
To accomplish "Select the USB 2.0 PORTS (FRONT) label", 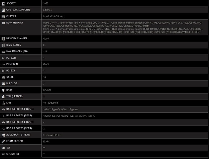I will (20, 122).
